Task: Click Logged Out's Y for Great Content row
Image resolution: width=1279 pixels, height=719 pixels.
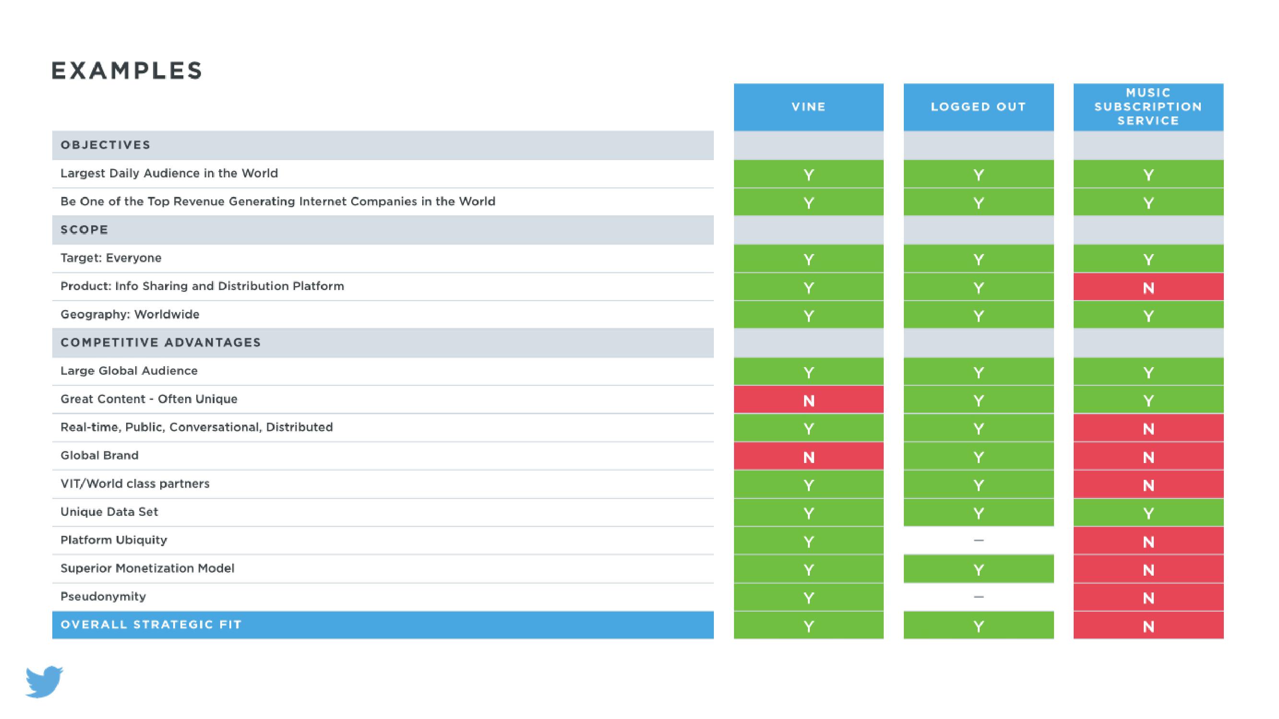Action: 978,400
